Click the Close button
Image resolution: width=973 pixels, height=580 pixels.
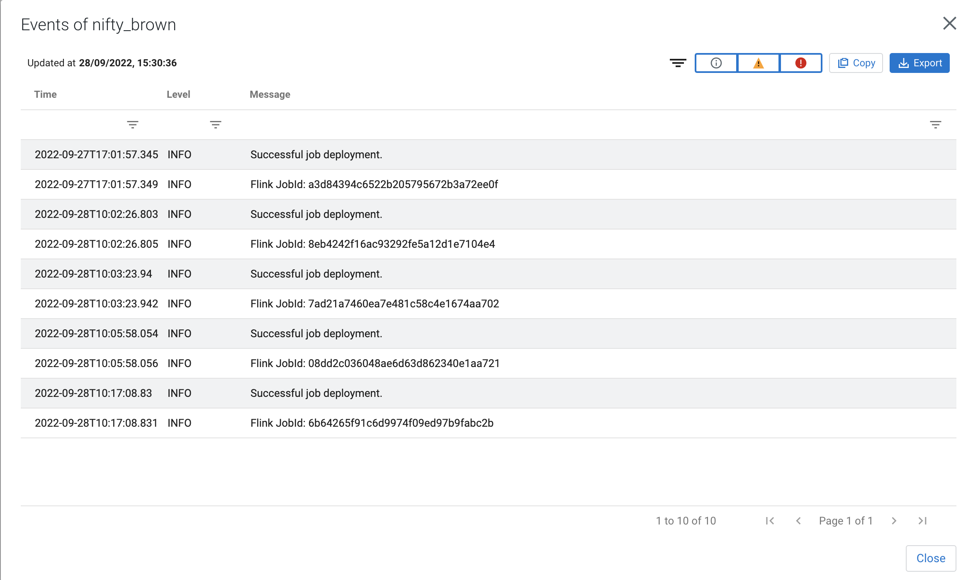point(930,558)
